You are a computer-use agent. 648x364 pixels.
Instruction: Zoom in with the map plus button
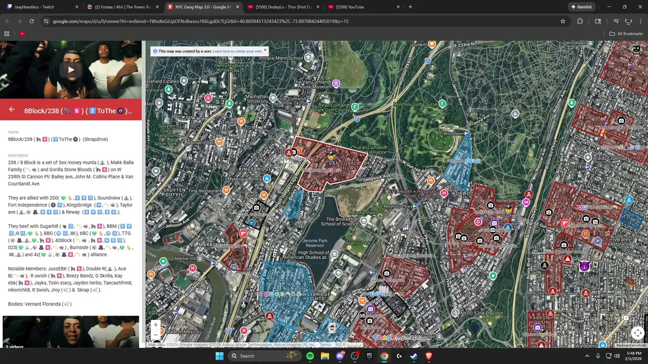click(x=156, y=325)
